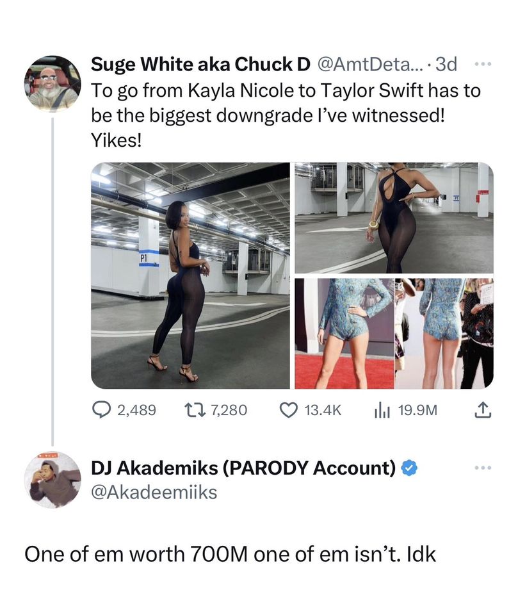Open the large parking garage photo
The height and width of the screenshot is (615, 518).
[190, 275]
